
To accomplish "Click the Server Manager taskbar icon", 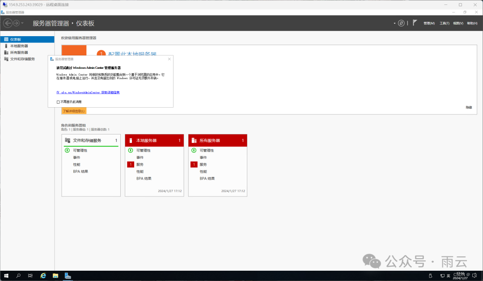I will (x=68, y=276).
